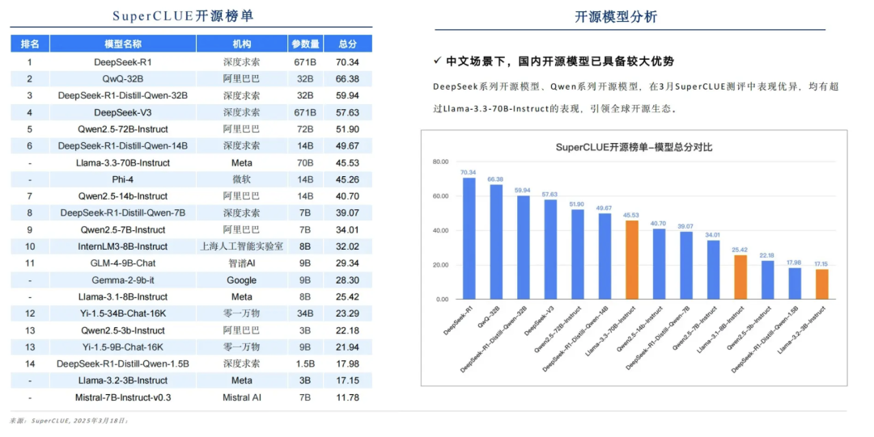Click the DeepSeek-R1 bar in the chart

469,238
